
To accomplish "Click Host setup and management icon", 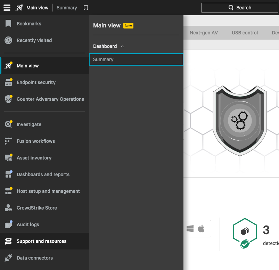I will 8,191.
